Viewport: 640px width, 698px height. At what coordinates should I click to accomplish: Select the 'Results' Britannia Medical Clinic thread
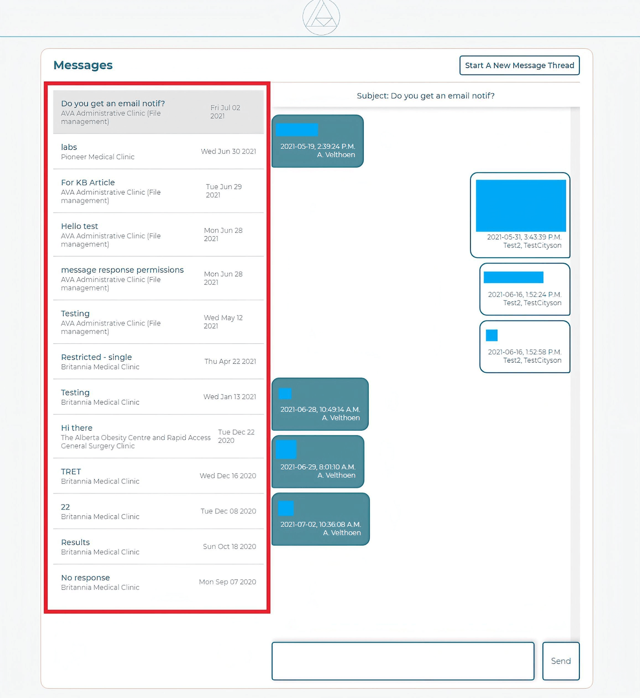(158, 547)
